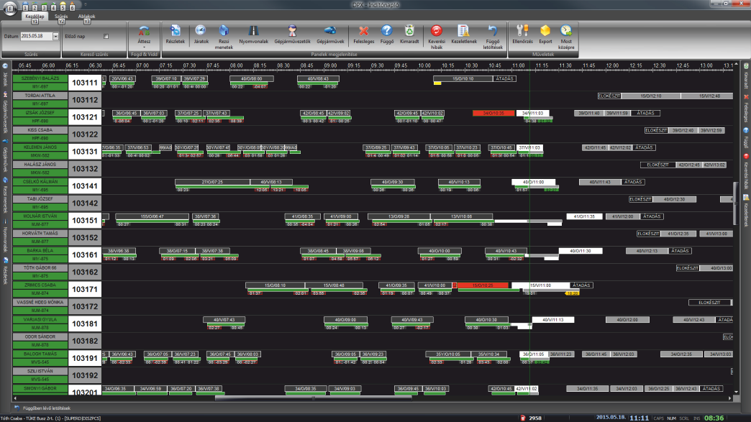This screenshot has height=422, width=751.
Task: Select trip block 27/O/07:25
Action: point(212,183)
